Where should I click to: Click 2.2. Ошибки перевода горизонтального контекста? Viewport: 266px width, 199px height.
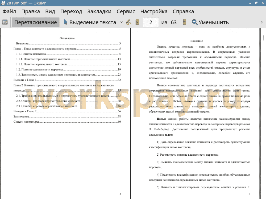pos(68,101)
